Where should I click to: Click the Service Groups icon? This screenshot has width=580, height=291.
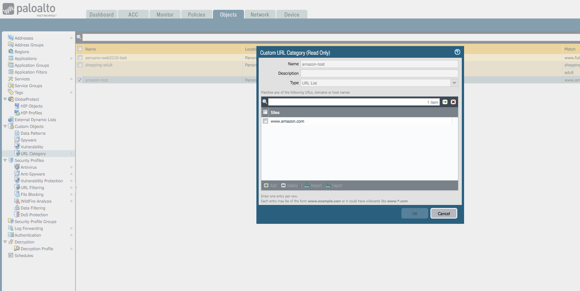coord(11,85)
